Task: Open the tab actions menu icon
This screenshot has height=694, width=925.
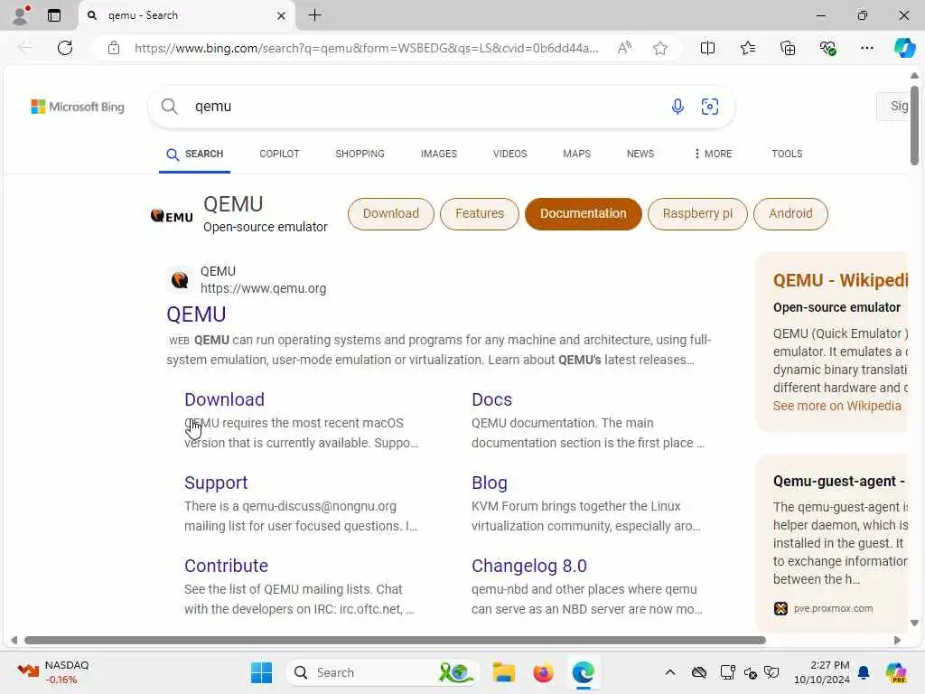Action: click(54, 15)
